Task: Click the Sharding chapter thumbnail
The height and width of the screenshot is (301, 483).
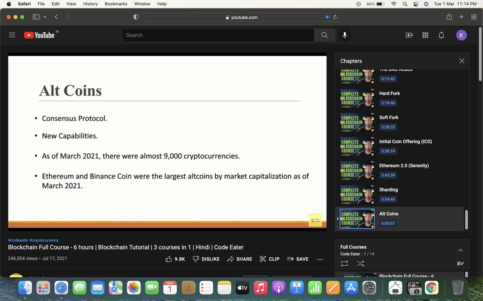Action: [357, 195]
